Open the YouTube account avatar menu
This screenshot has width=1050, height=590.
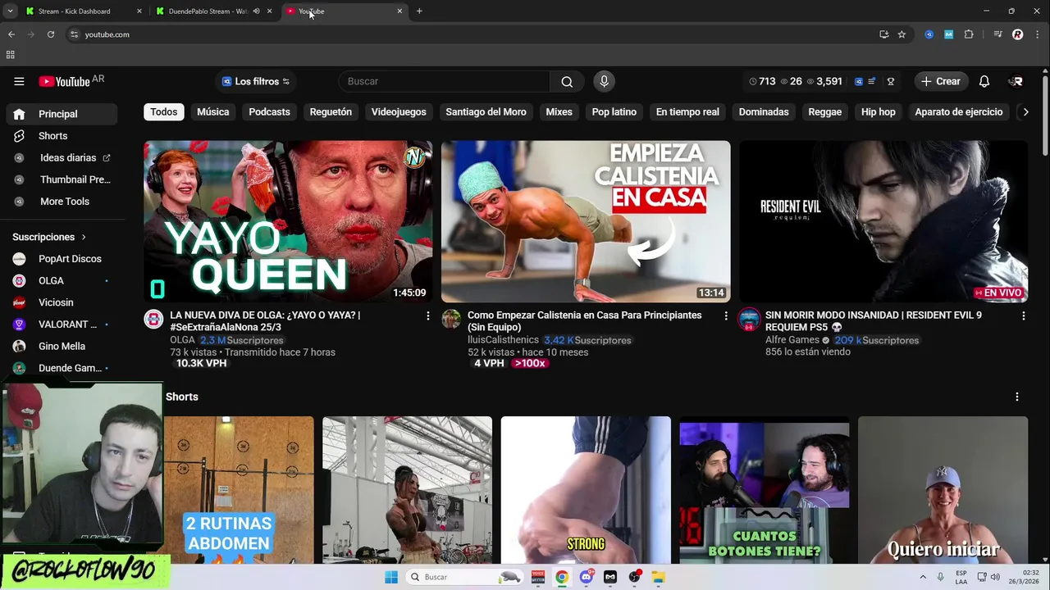pos(1016,81)
